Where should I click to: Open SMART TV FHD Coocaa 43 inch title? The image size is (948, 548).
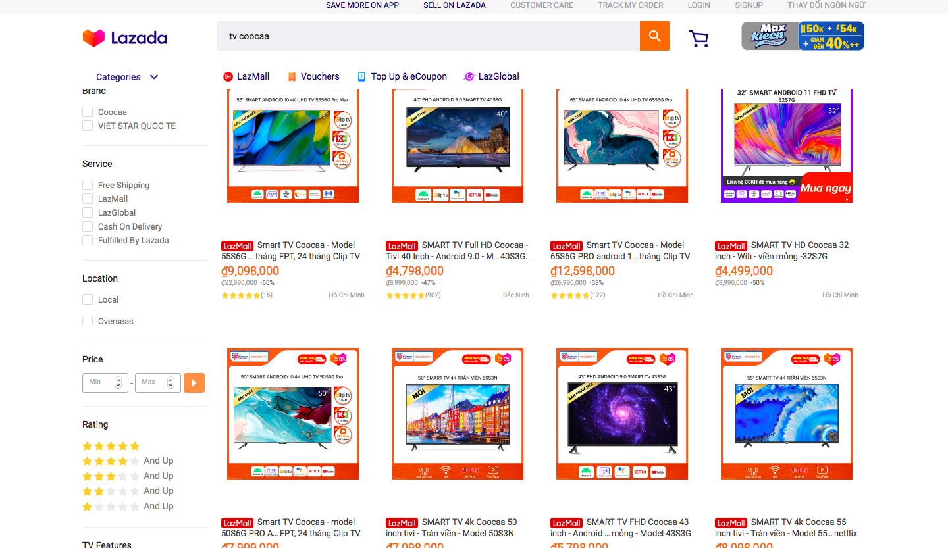622,528
